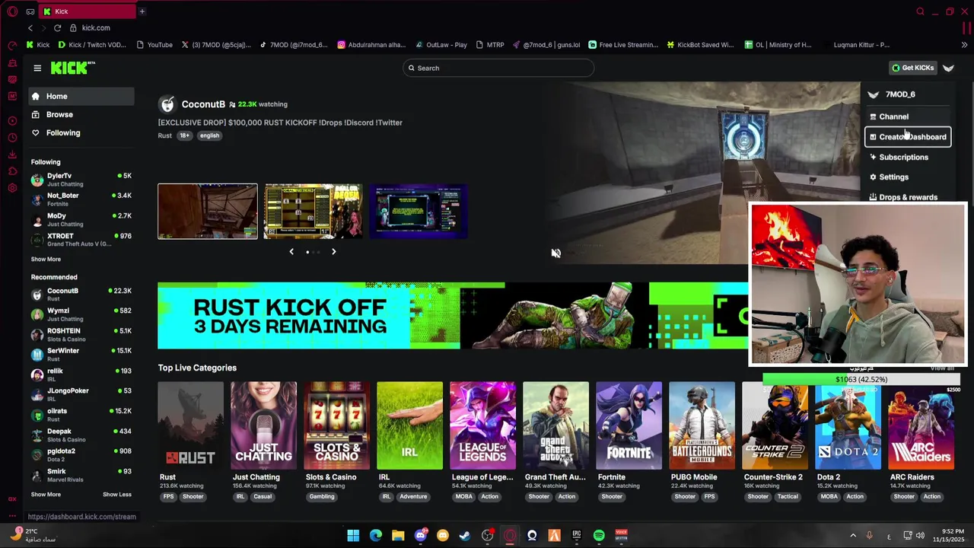
Task: Click the Rust category link under the stream title
Action: pyautogui.click(x=165, y=136)
